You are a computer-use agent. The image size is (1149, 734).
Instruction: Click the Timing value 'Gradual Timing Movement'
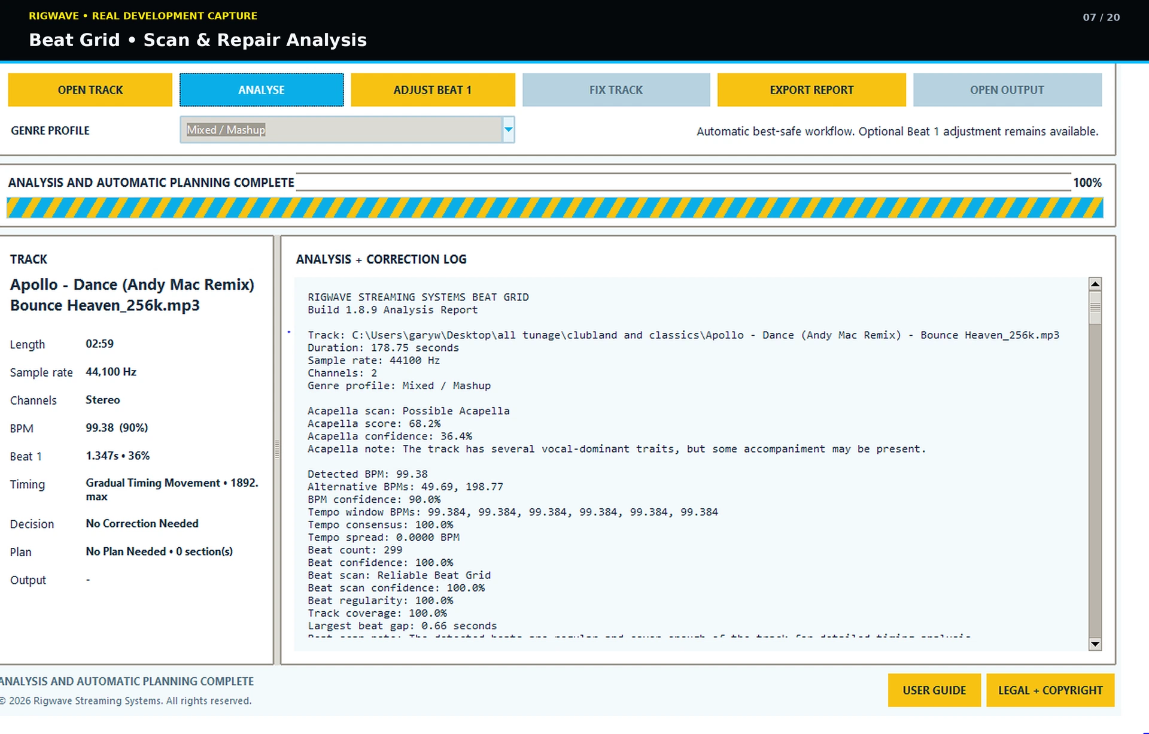tap(153, 483)
